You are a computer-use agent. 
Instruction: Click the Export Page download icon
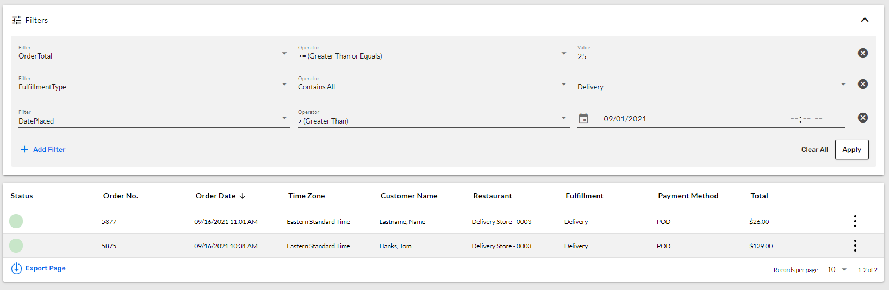pyautogui.click(x=16, y=268)
